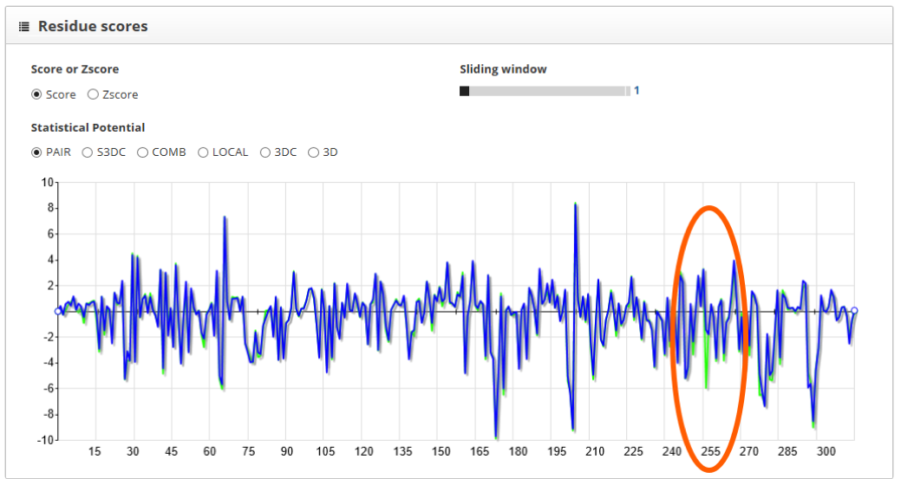Click x-axis label 90
The height and width of the screenshot is (485, 901).
click(287, 451)
